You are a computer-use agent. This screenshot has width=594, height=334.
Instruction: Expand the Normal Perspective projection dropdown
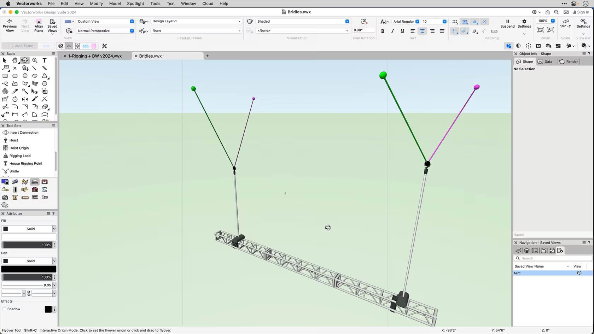coord(132,31)
